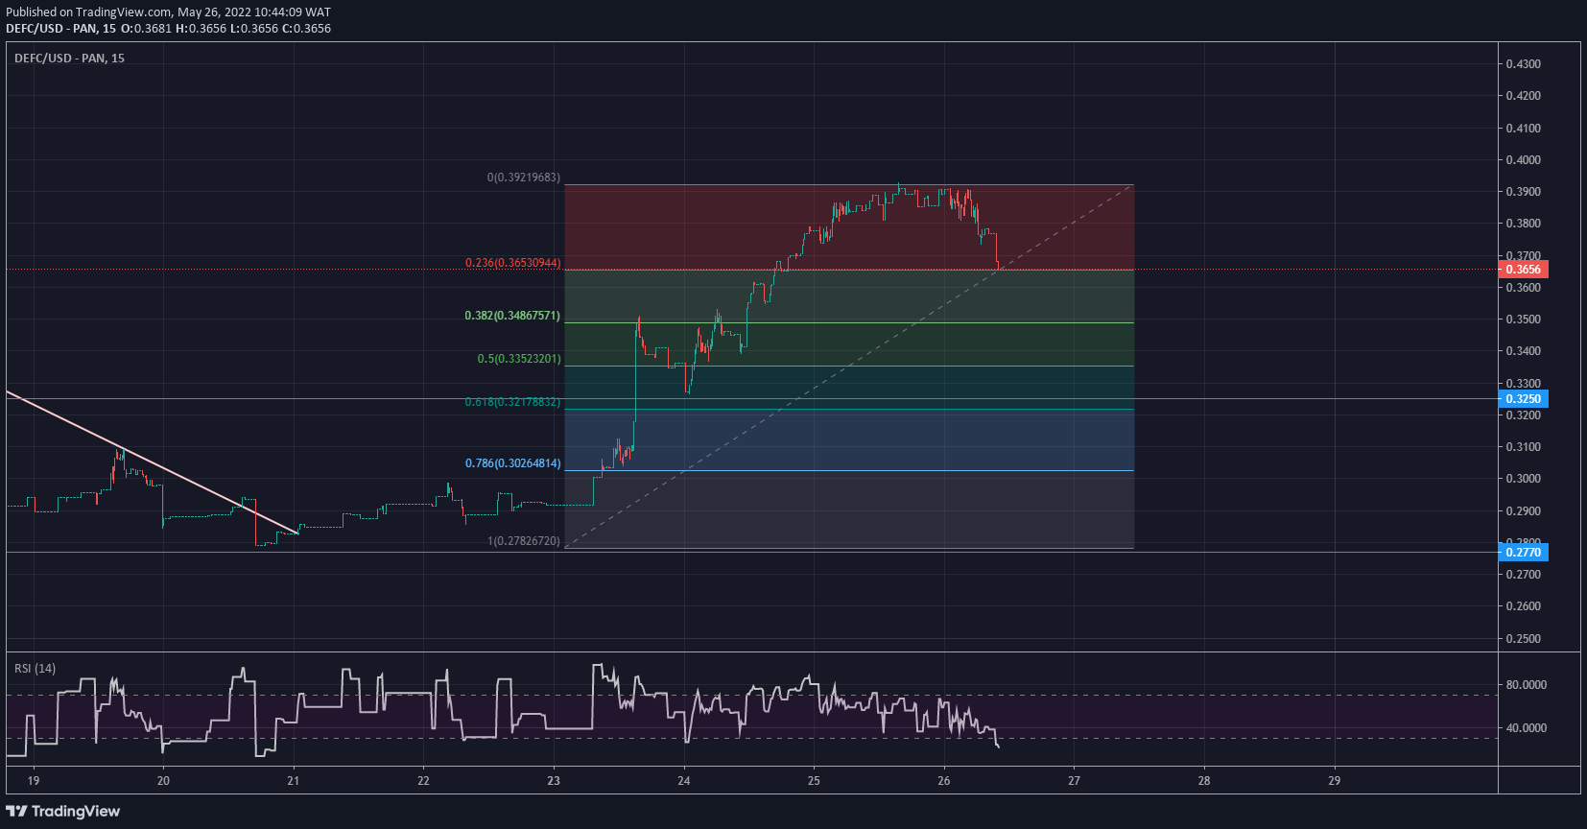Image resolution: width=1587 pixels, height=829 pixels.
Task: Click the DEFC/USD - PAN, 15 chart title
Action: pyautogui.click(x=69, y=59)
